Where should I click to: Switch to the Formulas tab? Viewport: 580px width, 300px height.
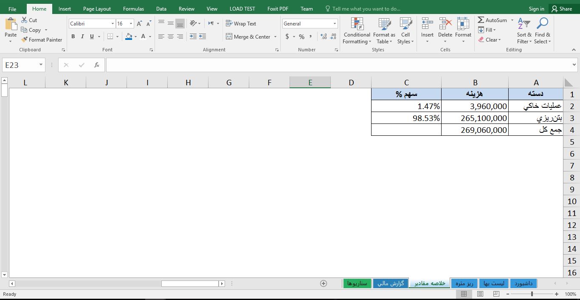point(133,8)
